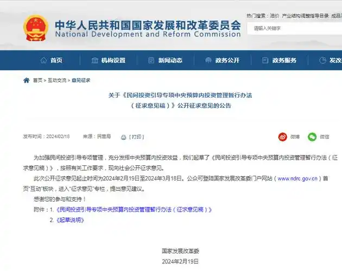Open the 机构设置 navigation item
342x271 pixels.
coord(113,60)
